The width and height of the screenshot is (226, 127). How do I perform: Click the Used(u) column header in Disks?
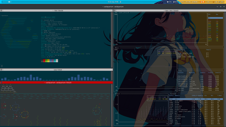[203, 73]
